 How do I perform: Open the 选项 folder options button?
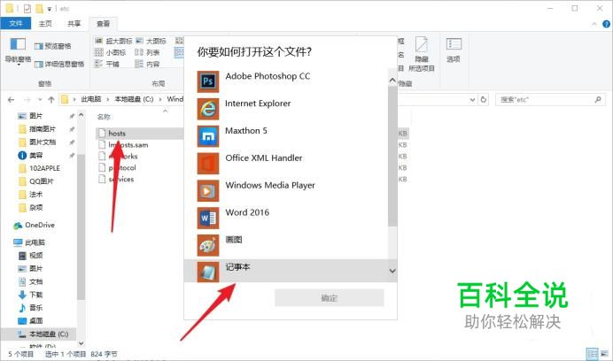454,50
